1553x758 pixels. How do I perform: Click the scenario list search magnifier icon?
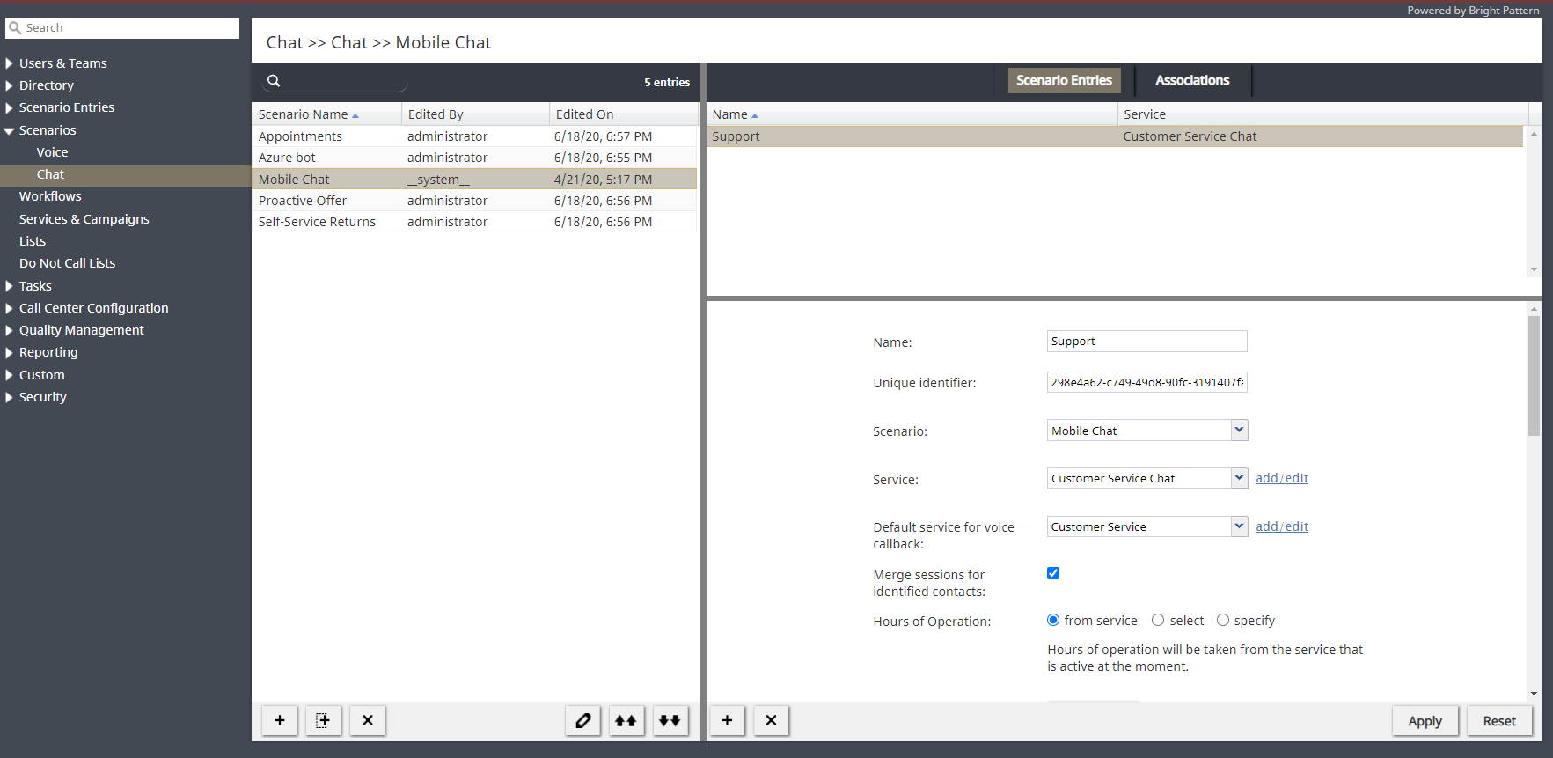274,81
